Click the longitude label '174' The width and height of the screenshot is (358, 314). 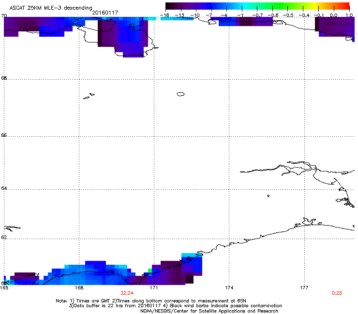click(229, 288)
